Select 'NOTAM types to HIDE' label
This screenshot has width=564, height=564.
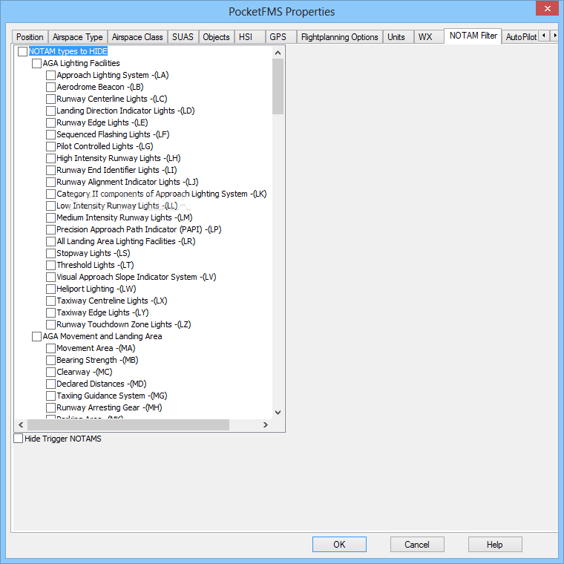point(68,51)
